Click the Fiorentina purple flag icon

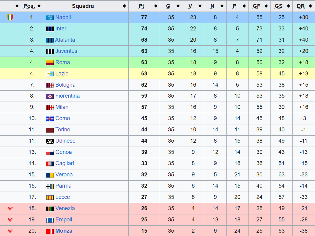pyautogui.click(x=50, y=96)
